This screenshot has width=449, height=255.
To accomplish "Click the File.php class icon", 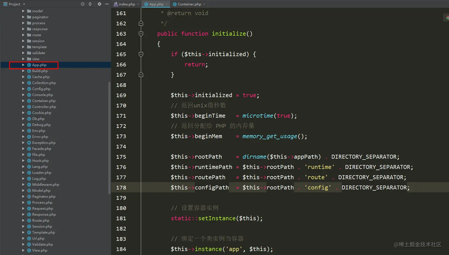I will (29, 155).
